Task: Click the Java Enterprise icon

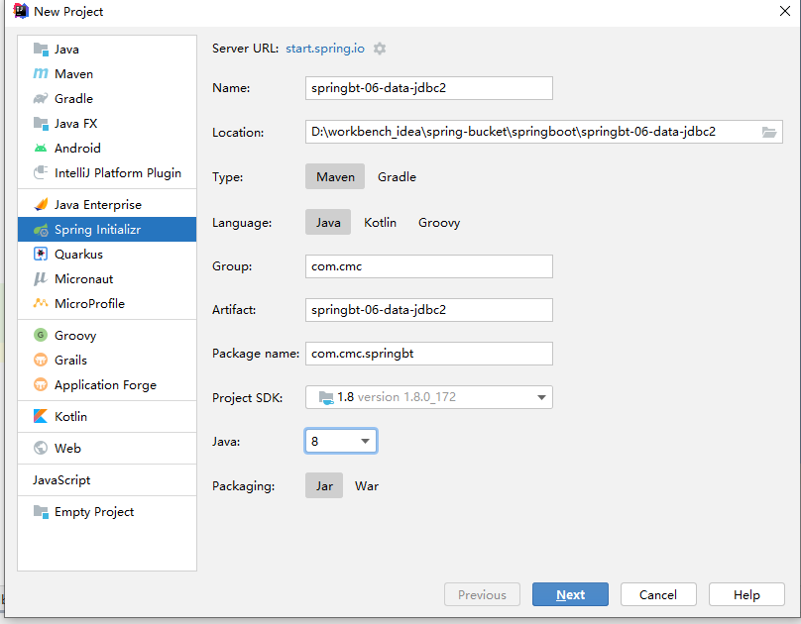Action: coord(41,205)
